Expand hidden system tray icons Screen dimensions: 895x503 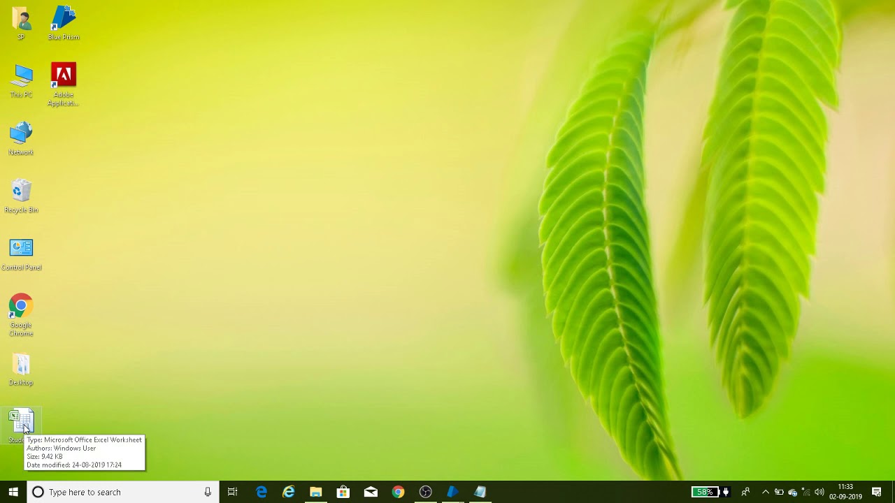(x=766, y=492)
